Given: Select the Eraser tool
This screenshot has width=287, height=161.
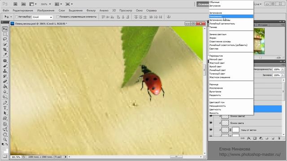Looking at the screenshot, I should (x=5, y=81).
